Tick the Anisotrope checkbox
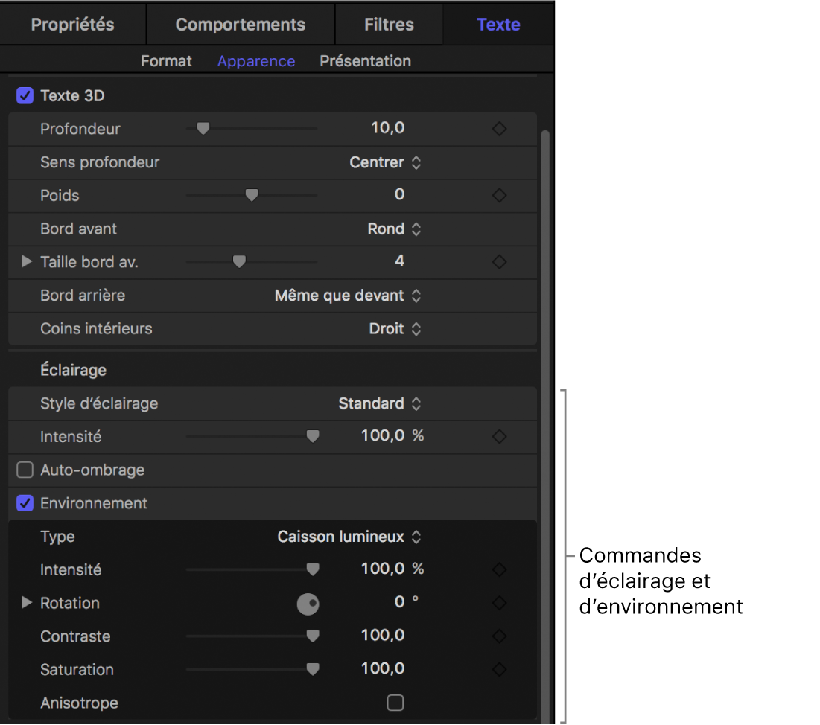Screen dimensions: 820x725 (x=395, y=703)
